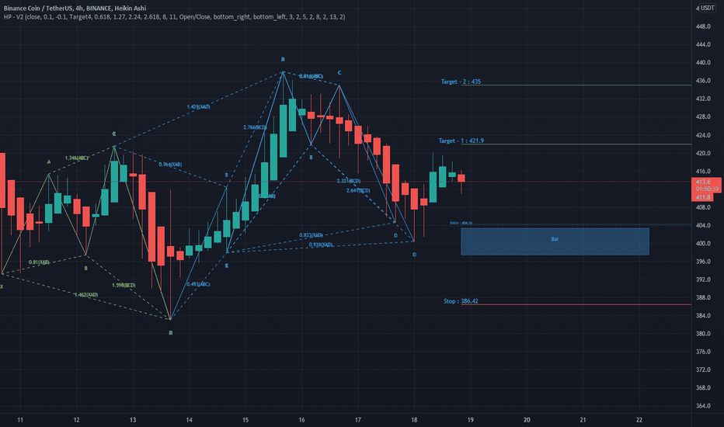Click date 20 on the time axis
This screenshot has height=427, width=724.
[527, 420]
